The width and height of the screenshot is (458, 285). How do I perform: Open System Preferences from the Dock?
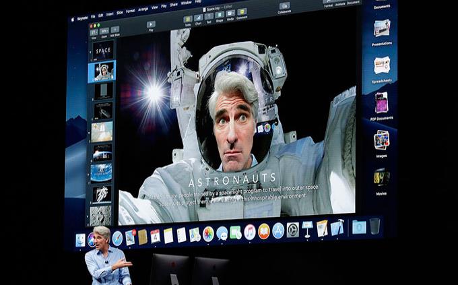tap(293, 230)
